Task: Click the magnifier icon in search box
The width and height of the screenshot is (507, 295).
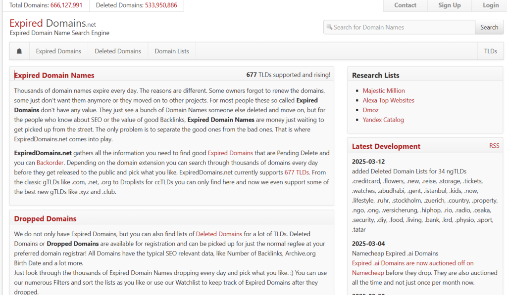Action: 329,27
